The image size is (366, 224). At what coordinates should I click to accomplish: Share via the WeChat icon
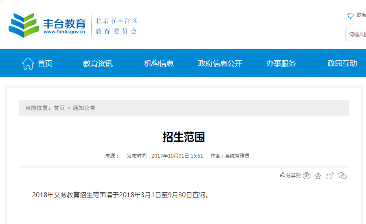click(x=342, y=176)
